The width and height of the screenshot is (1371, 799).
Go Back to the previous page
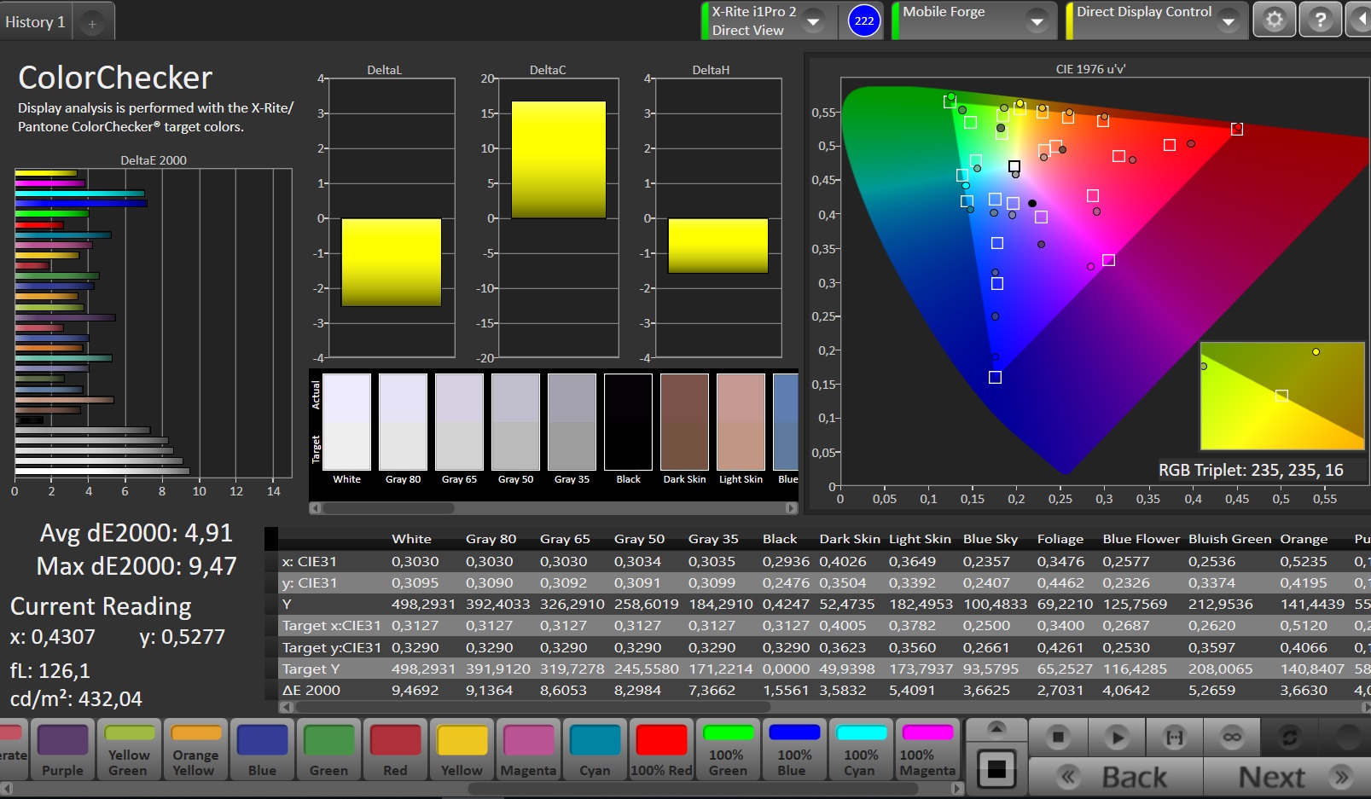[x=1116, y=777]
